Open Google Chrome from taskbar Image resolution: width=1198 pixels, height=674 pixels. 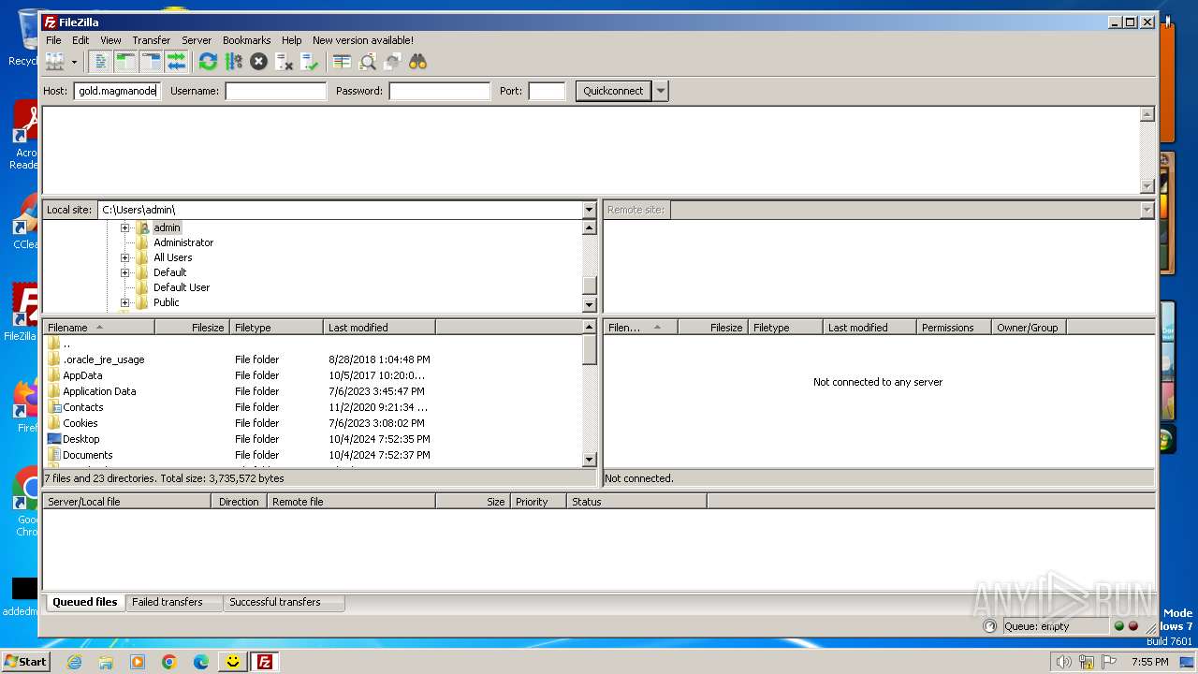point(168,662)
